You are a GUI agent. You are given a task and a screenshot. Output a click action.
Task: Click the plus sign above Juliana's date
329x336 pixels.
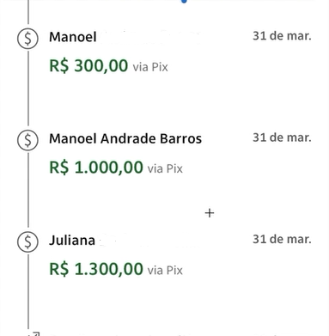coord(210,213)
